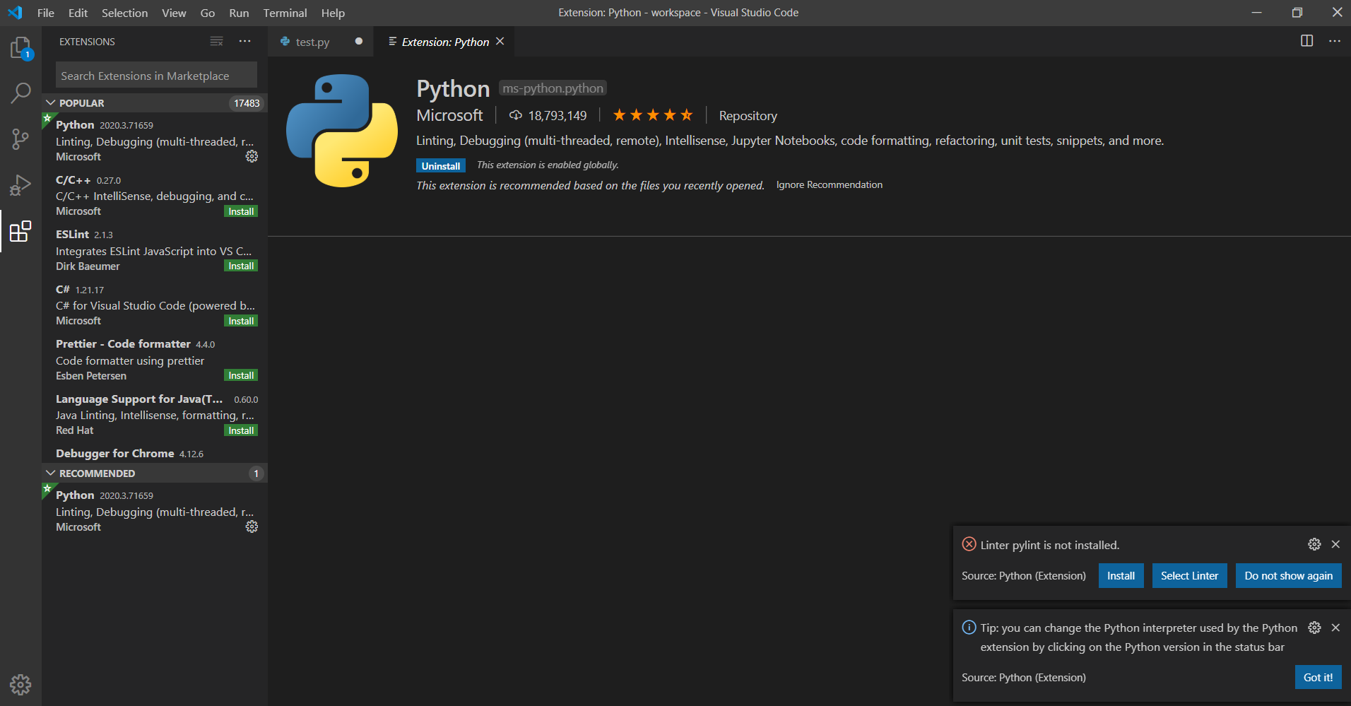This screenshot has width=1351, height=706.
Task: Open the Search view in activity bar
Action: pyautogui.click(x=20, y=93)
